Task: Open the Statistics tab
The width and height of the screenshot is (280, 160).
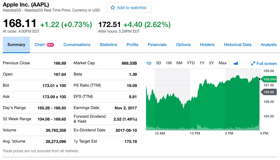Action: pos(108,45)
